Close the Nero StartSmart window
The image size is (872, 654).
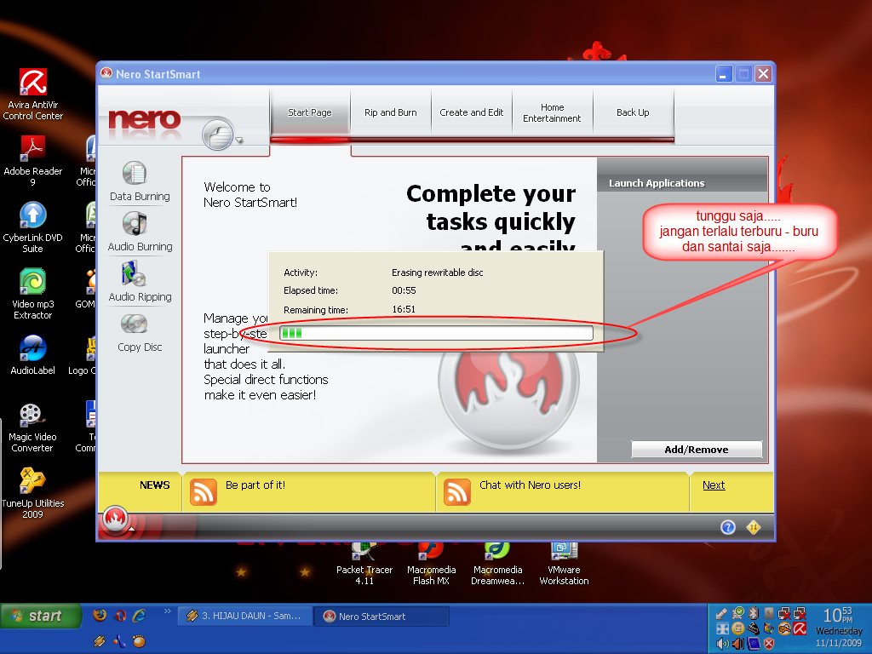tap(764, 74)
